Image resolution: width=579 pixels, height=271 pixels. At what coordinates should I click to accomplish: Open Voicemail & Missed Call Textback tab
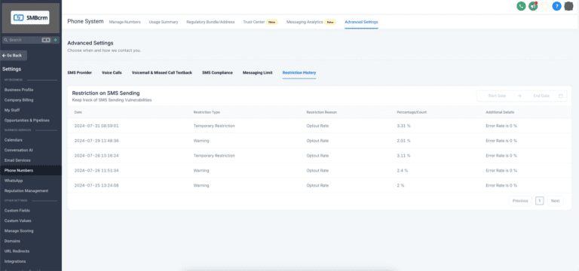162,72
